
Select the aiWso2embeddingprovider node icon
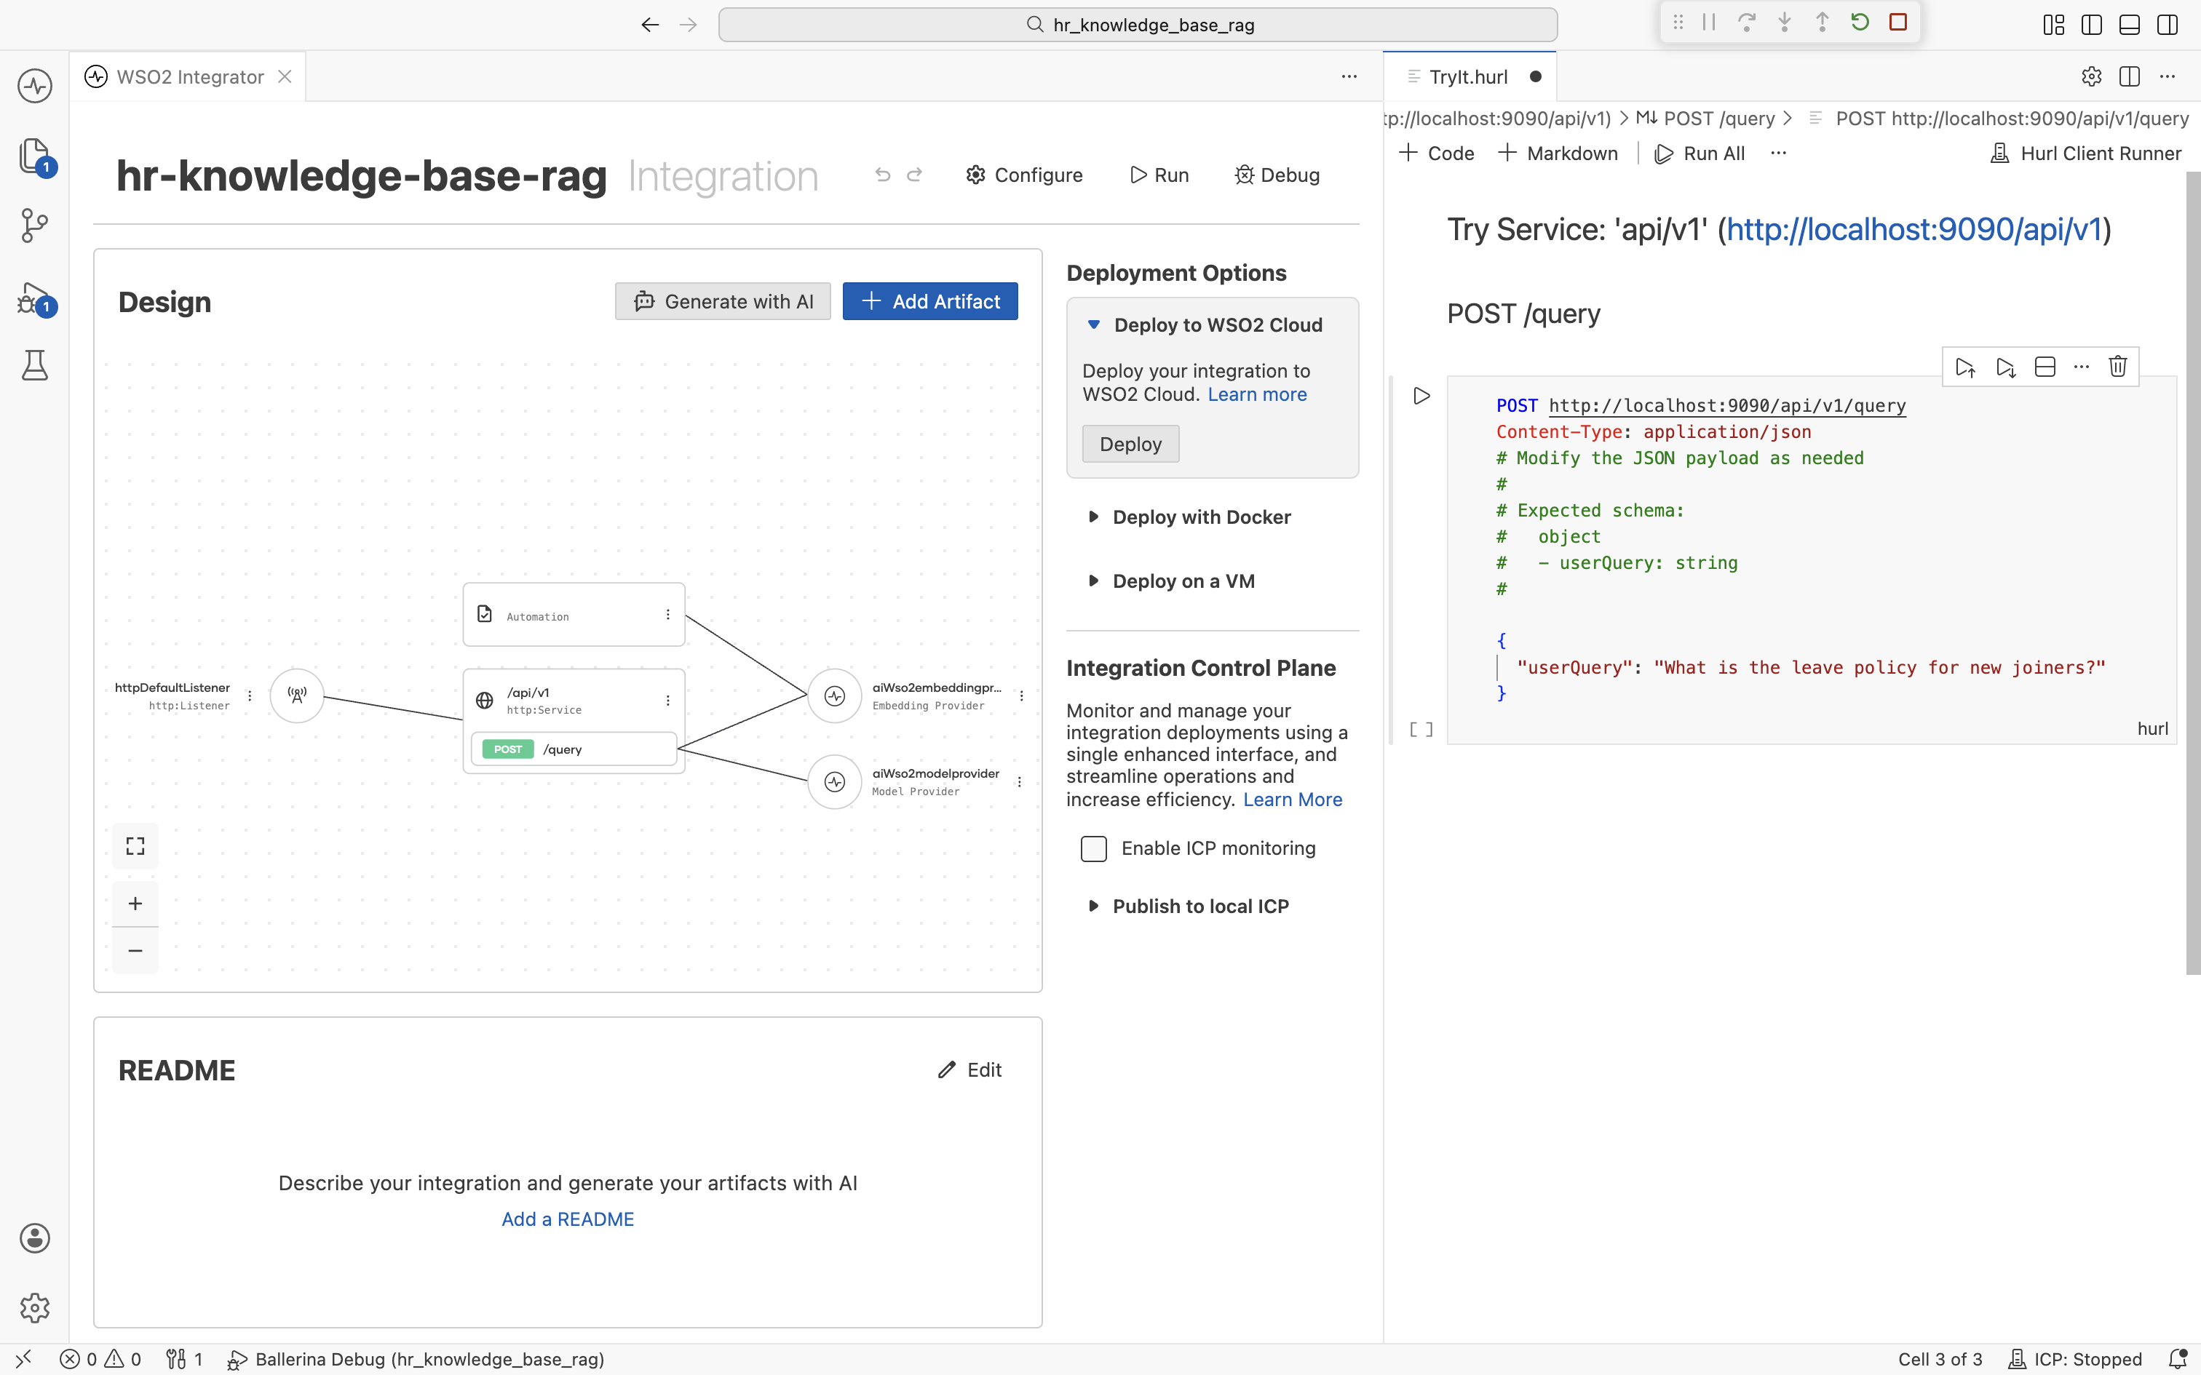(834, 696)
